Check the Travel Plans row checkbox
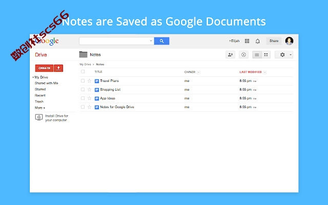Screen dimensions: 328x205 pyautogui.click(x=83, y=81)
